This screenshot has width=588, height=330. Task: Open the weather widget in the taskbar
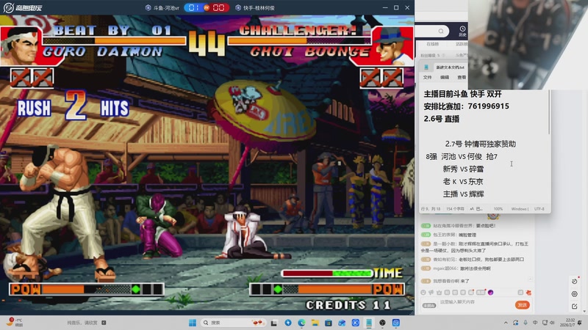click(15, 322)
